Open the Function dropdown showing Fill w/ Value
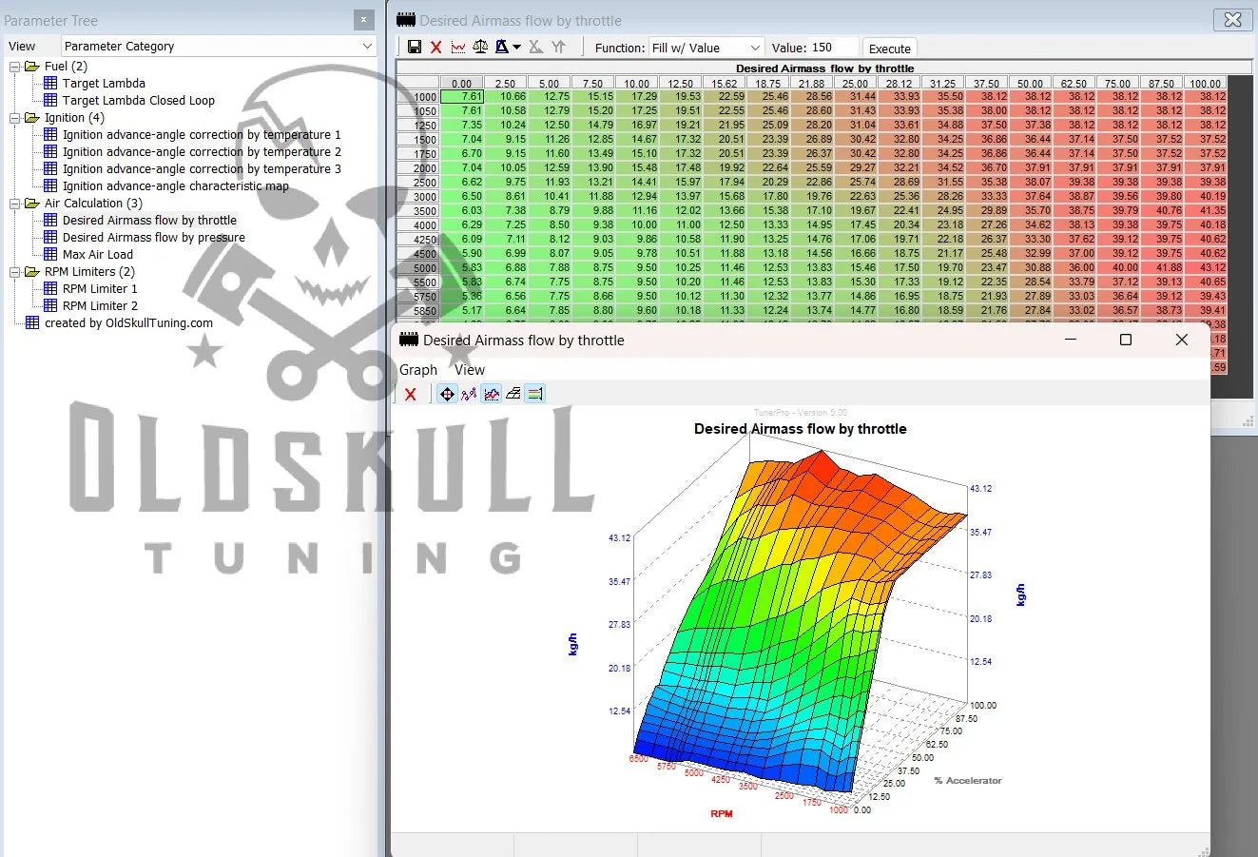The image size is (1258, 857). [x=706, y=48]
